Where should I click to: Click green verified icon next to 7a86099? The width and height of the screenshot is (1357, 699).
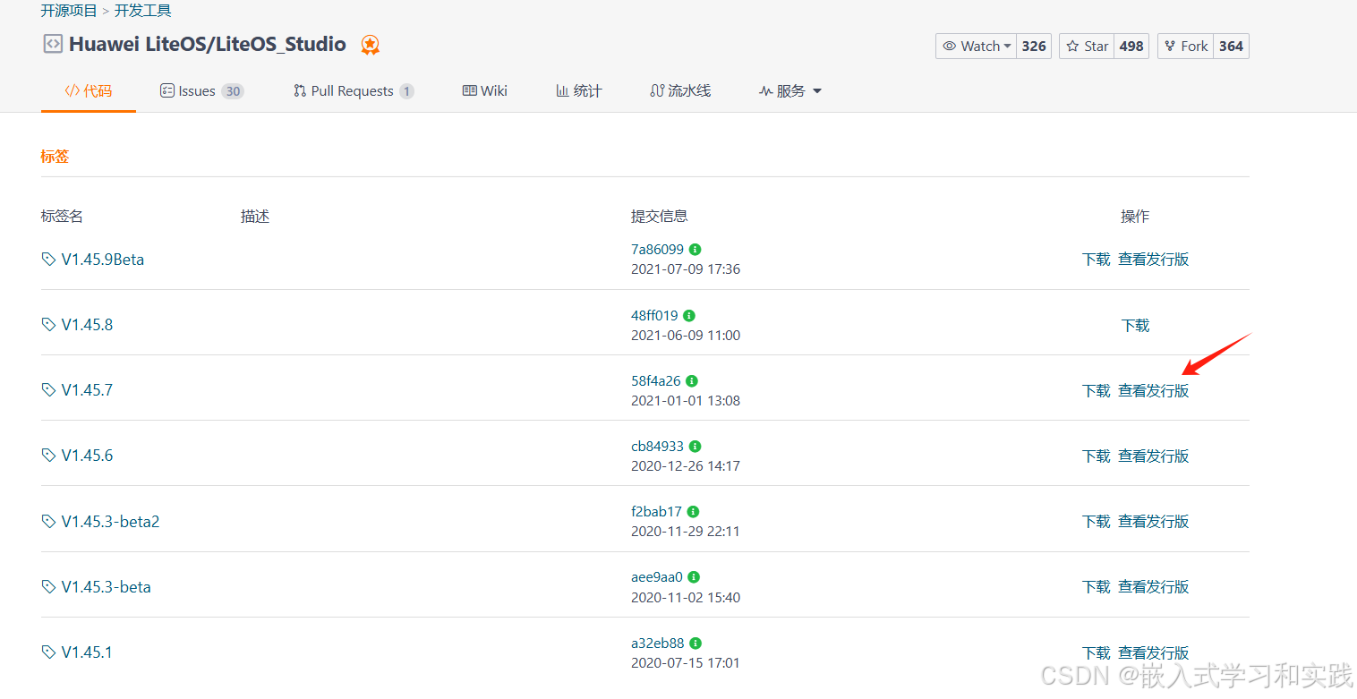point(696,250)
